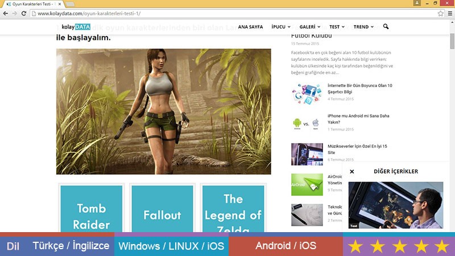Click the pen and sketch article thumbnail
Image resolution: width=455 pixels, height=256 pixels.
pyautogui.click(x=307, y=215)
